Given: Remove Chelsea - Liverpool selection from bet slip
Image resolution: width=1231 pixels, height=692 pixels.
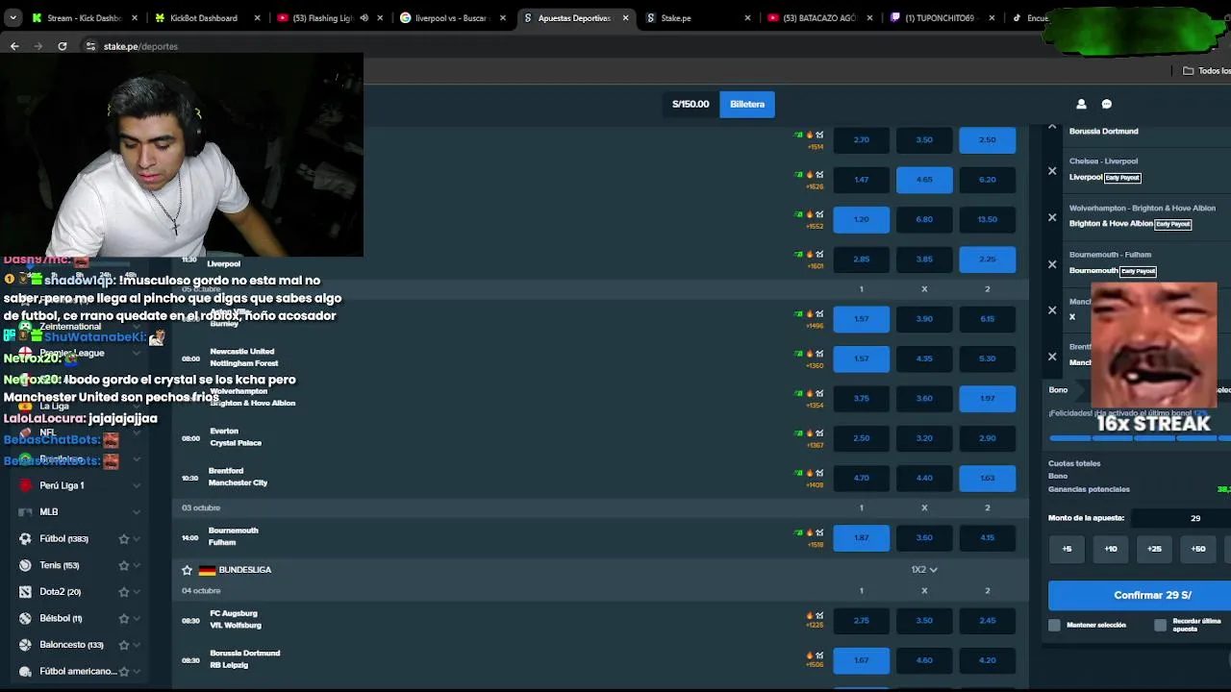Looking at the screenshot, I should click(1052, 171).
